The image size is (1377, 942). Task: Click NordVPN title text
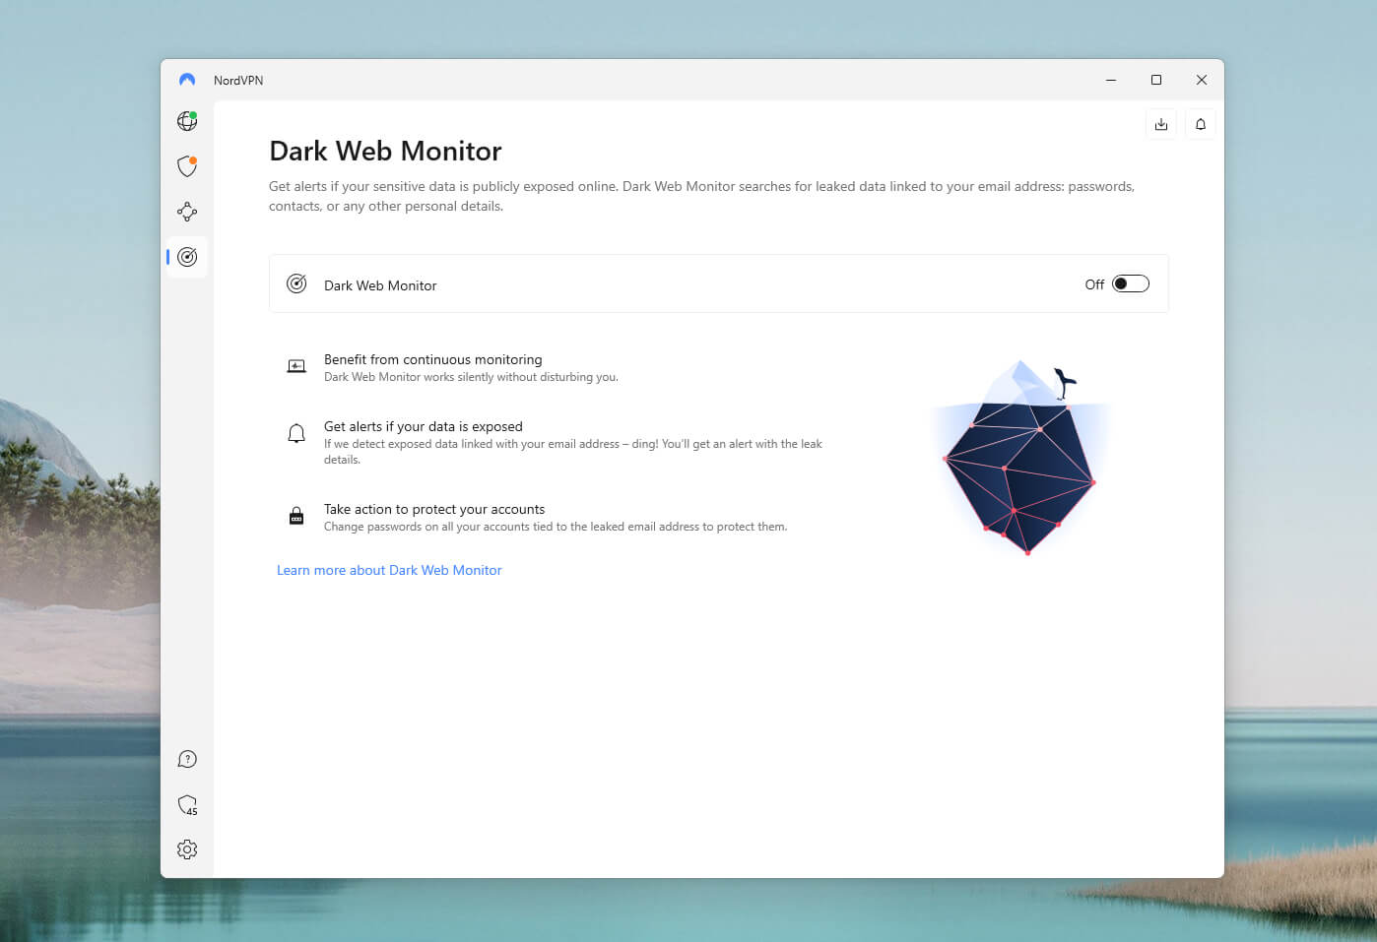238,81
